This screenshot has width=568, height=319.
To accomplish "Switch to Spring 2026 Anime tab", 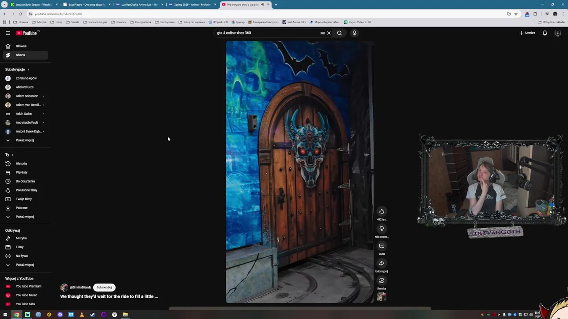I will coord(192,4).
